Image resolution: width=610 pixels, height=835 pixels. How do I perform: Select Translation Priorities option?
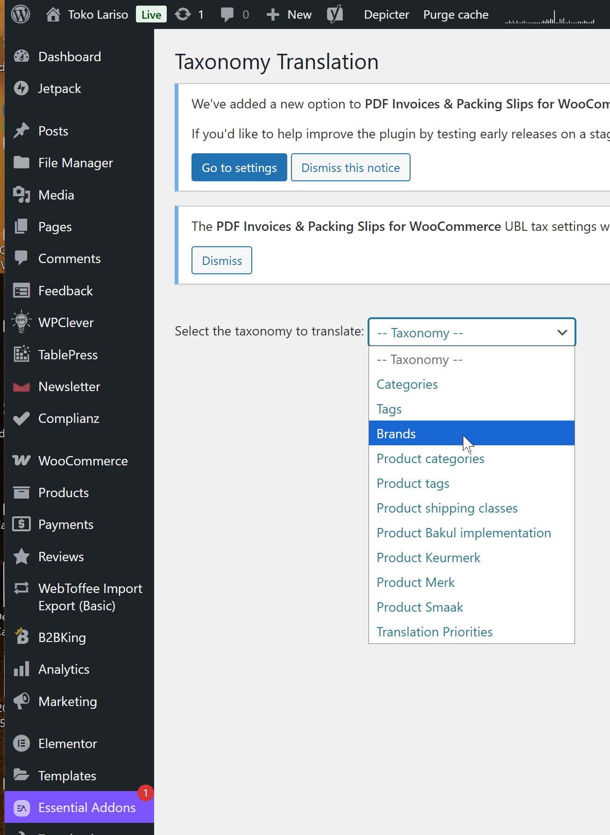coord(472,632)
